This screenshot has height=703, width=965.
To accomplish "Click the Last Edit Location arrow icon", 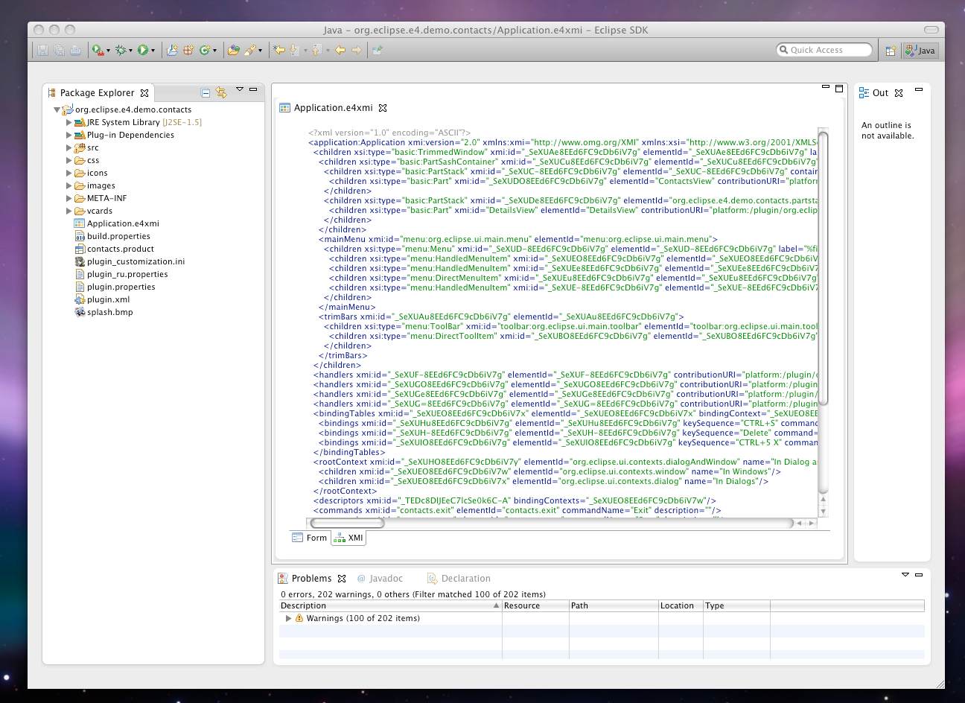I will click(278, 50).
